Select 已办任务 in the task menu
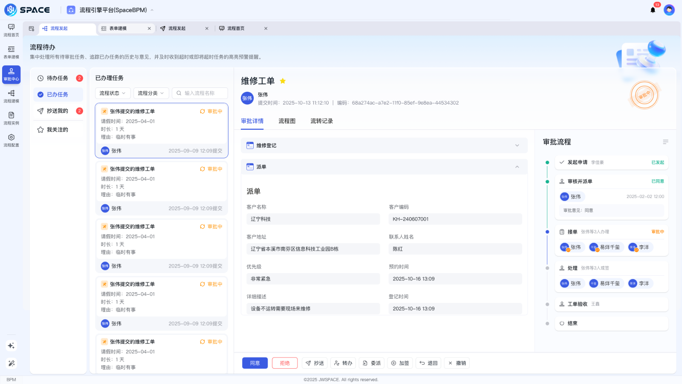The height and width of the screenshot is (384, 682). [58, 94]
